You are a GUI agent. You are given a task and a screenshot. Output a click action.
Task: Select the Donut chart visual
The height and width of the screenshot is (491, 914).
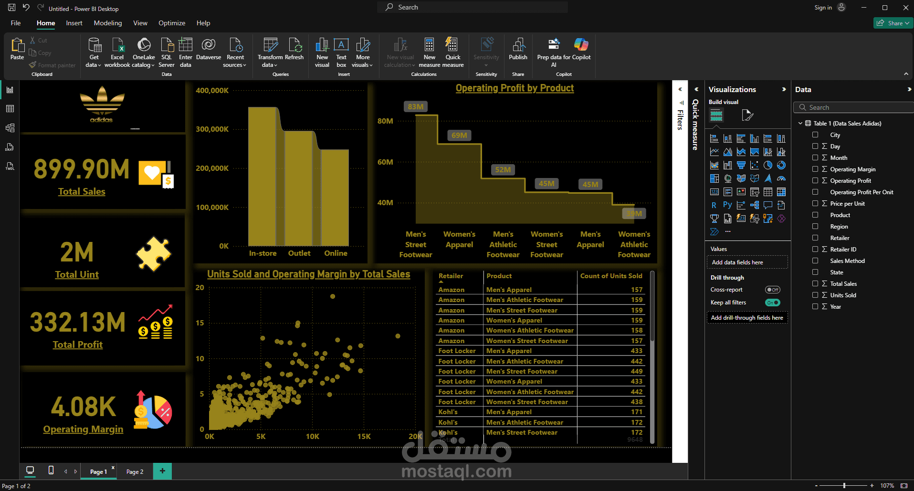pos(781,166)
